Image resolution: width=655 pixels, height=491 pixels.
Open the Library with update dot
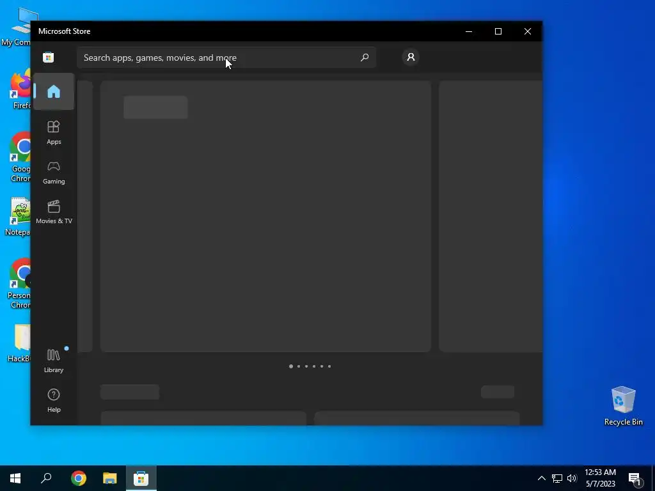click(x=54, y=361)
